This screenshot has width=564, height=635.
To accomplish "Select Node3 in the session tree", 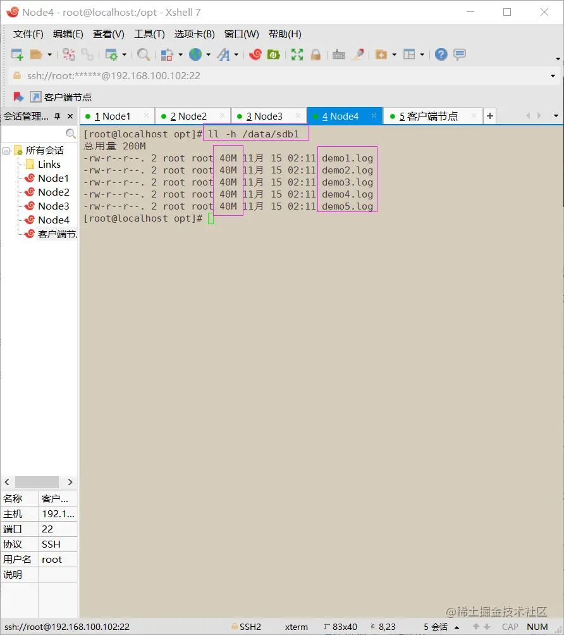I will [47, 206].
